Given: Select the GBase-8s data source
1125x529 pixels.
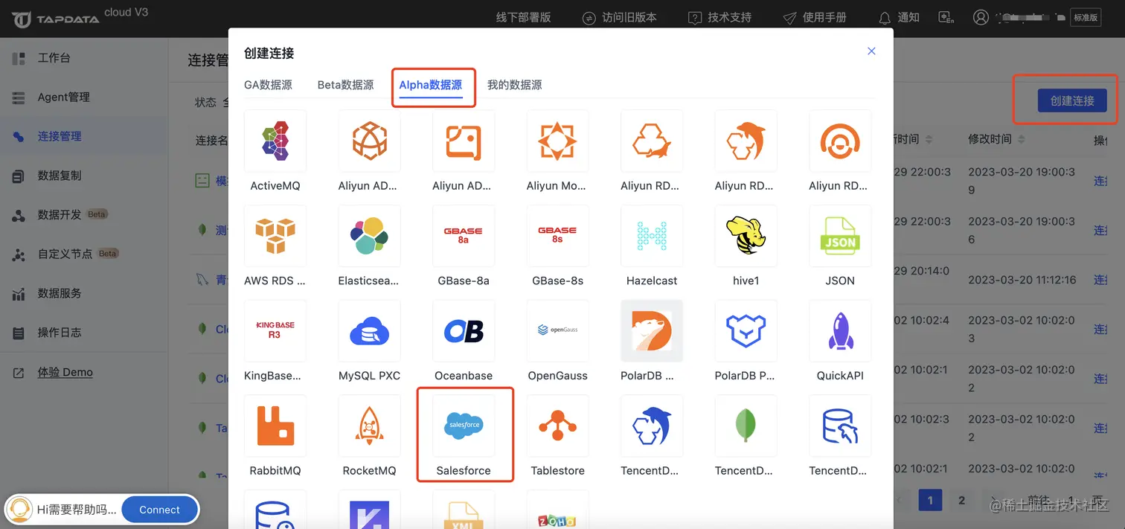Looking at the screenshot, I should point(557,237).
